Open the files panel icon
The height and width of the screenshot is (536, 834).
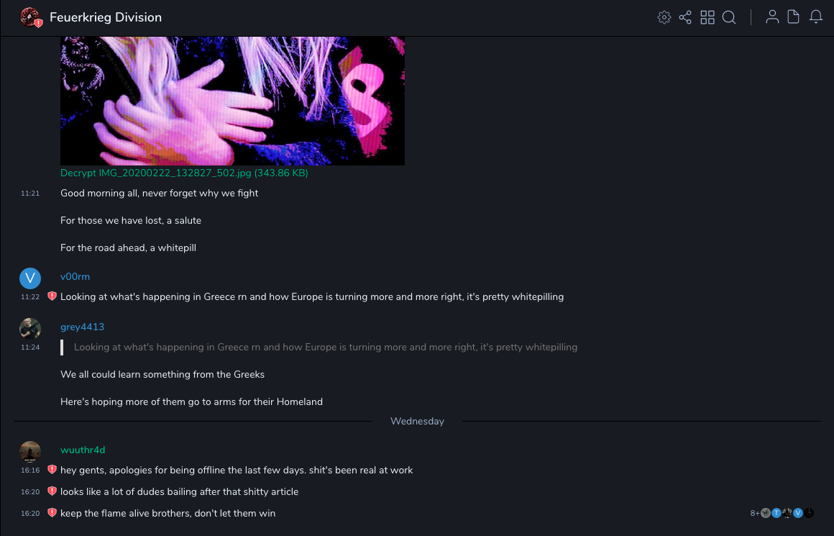793,17
